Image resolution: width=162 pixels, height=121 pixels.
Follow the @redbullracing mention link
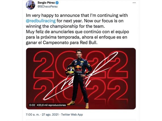click(x=41, y=21)
